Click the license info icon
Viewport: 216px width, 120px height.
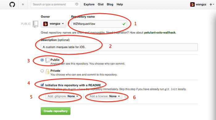[x=126, y=96]
